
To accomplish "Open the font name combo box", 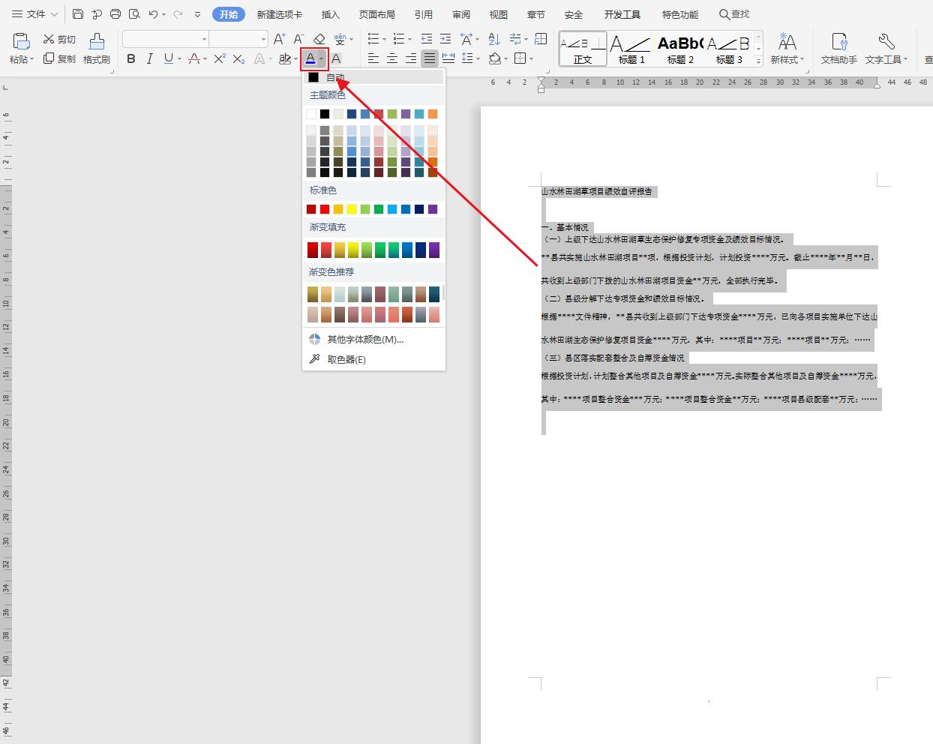I will pos(165,39).
